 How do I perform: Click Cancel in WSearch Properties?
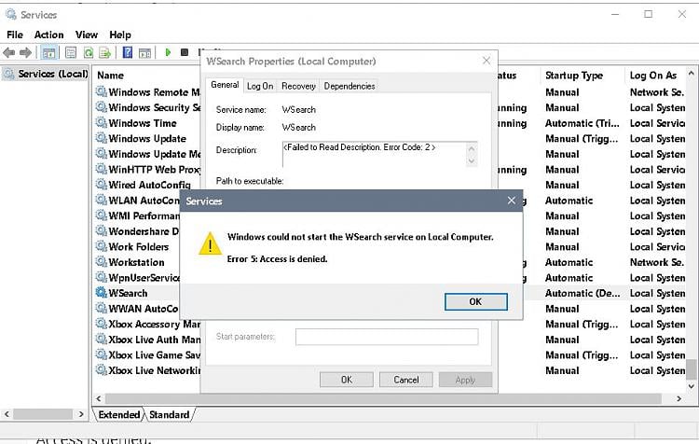tap(406, 380)
